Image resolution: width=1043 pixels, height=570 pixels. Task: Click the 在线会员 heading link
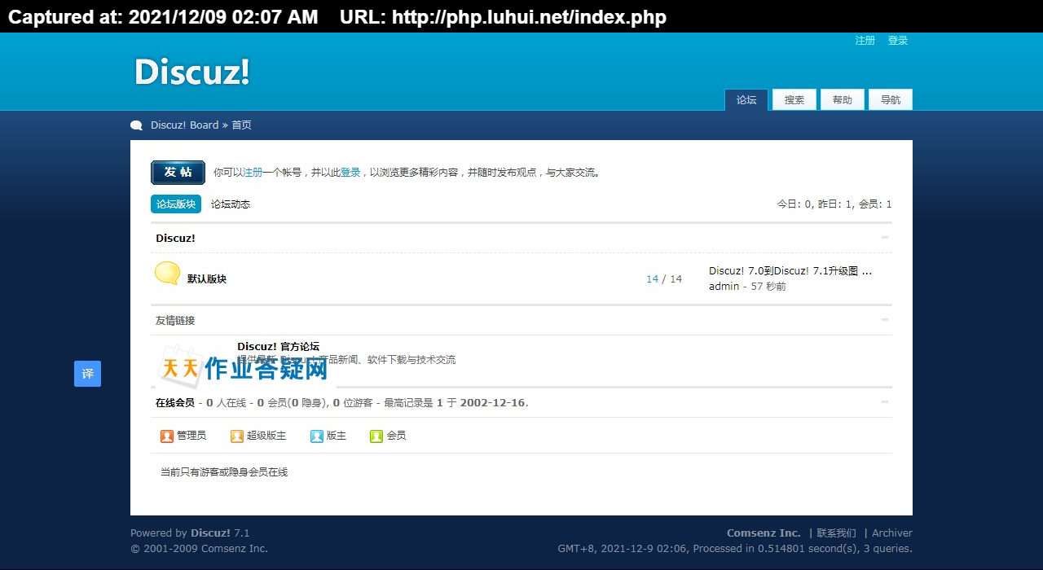(x=175, y=403)
